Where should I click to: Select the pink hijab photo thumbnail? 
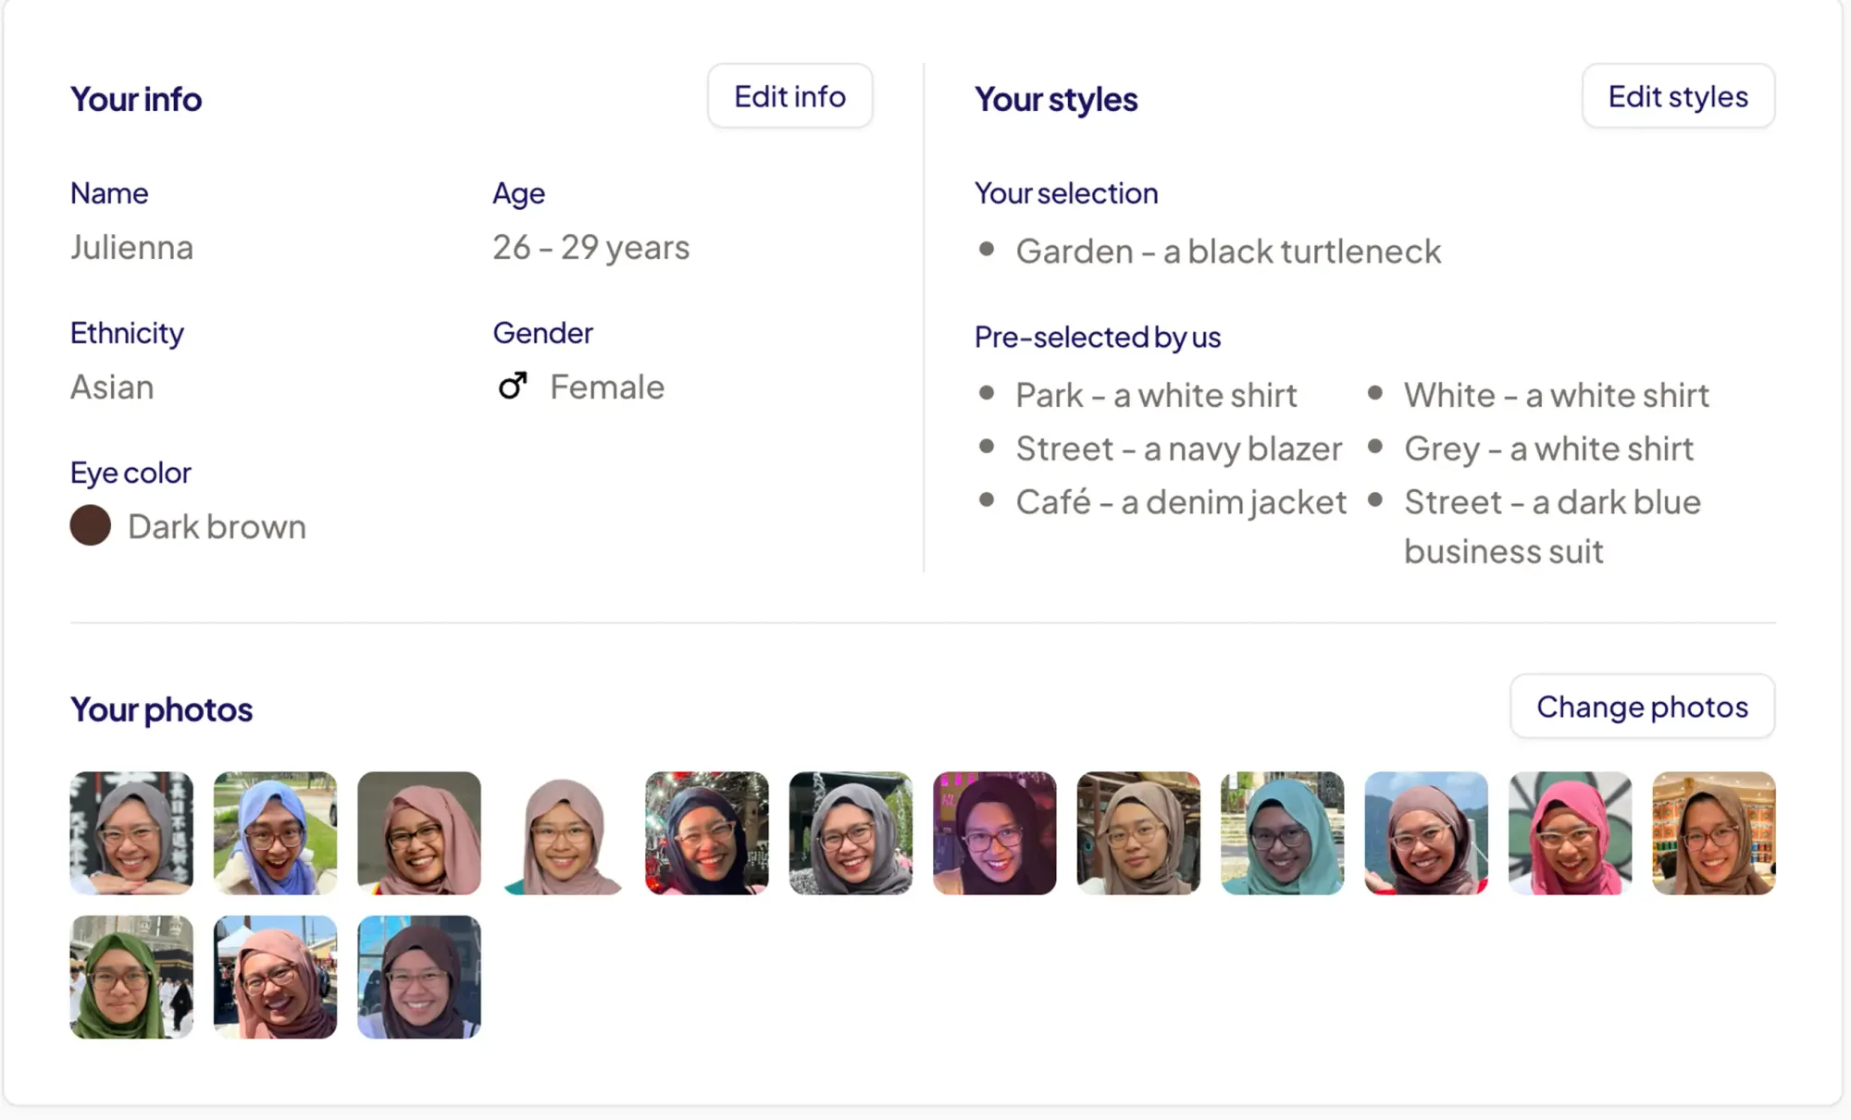1570,832
